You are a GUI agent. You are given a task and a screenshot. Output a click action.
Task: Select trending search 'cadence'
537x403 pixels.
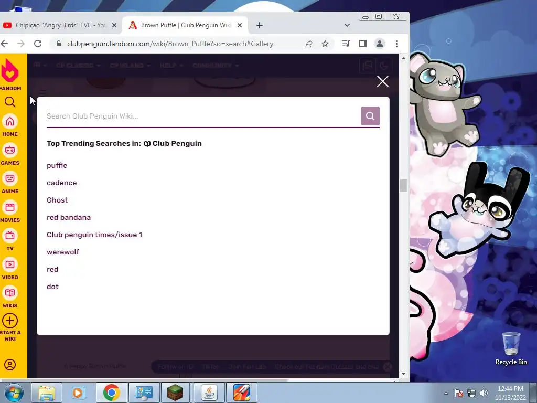(x=62, y=183)
